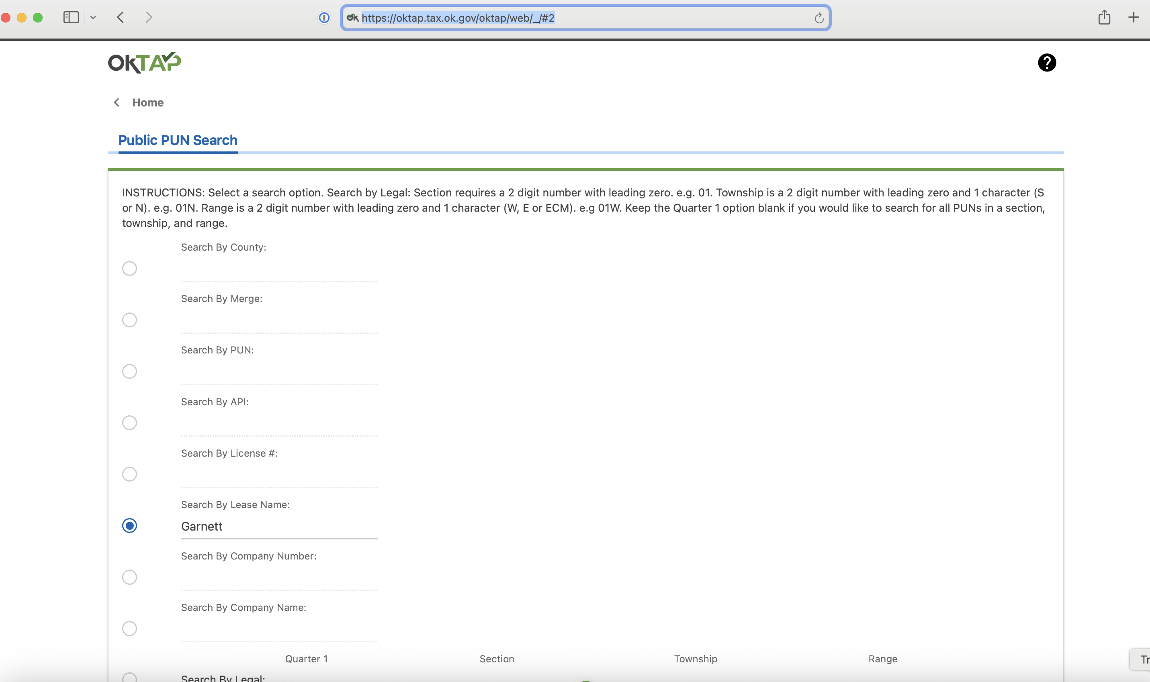Click the back chevron next to Home
Screen dimensions: 1150x682
(x=117, y=102)
